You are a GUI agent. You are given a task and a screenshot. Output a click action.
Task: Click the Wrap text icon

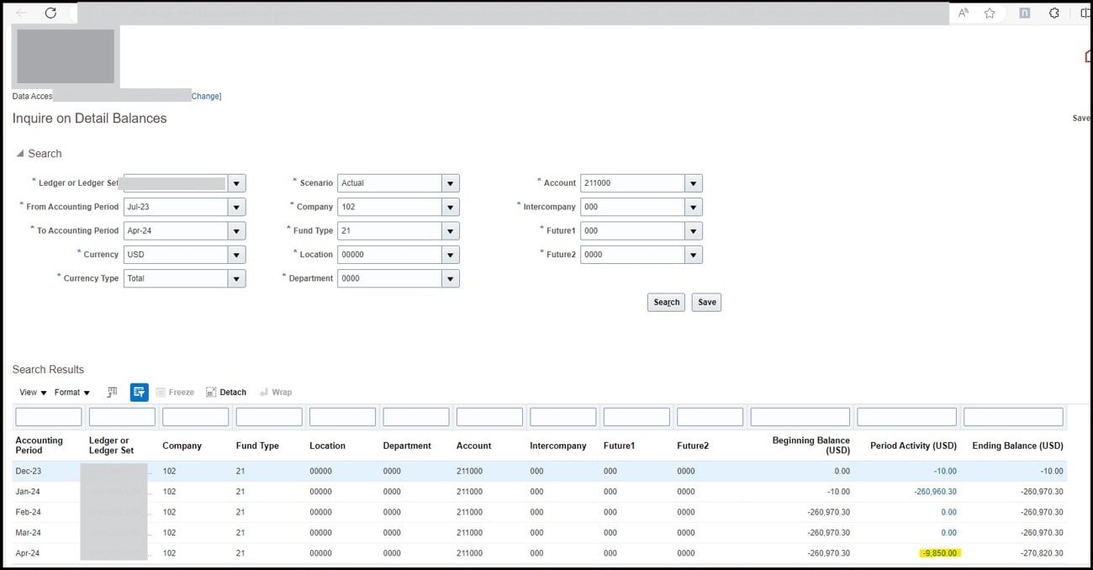tap(264, 392)
